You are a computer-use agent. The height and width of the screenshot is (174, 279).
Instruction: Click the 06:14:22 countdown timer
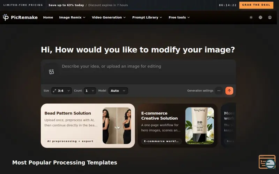pos(228,5)
